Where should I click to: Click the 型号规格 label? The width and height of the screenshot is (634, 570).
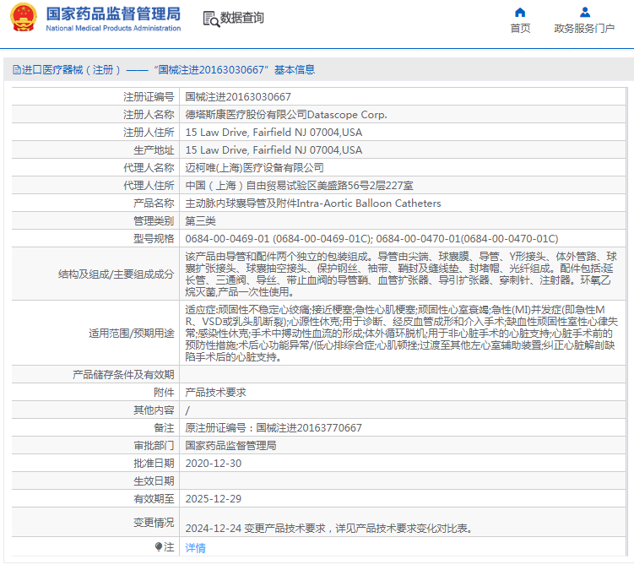(x=154, y=239)
